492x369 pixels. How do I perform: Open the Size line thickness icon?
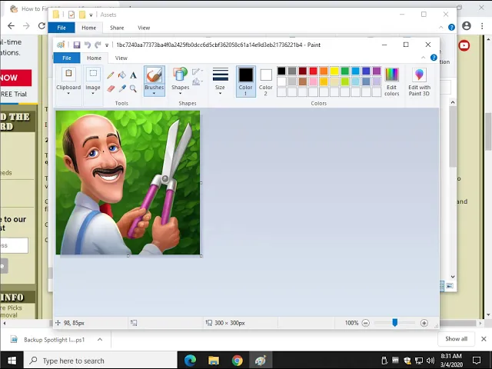pos(221,75)
